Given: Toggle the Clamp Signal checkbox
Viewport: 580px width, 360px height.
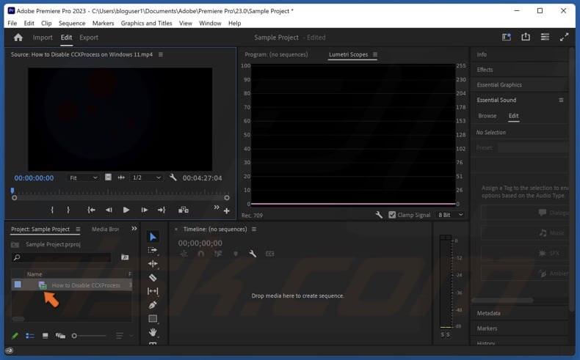Looking at the screenshot, I should click(x=392, y=215).
